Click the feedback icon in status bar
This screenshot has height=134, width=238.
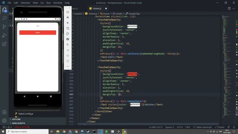coord(229,127)
